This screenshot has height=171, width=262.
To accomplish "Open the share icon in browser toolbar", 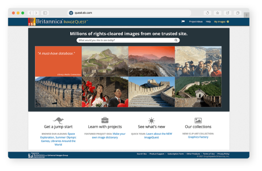I will tap(228, 13).
